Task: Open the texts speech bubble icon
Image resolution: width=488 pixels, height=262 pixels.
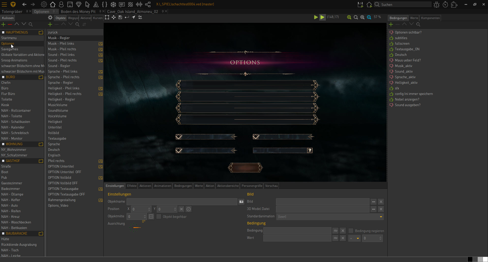Action: [x=122, y=4]
